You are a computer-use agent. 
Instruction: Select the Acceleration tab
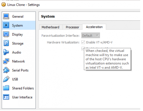point(94,27)
